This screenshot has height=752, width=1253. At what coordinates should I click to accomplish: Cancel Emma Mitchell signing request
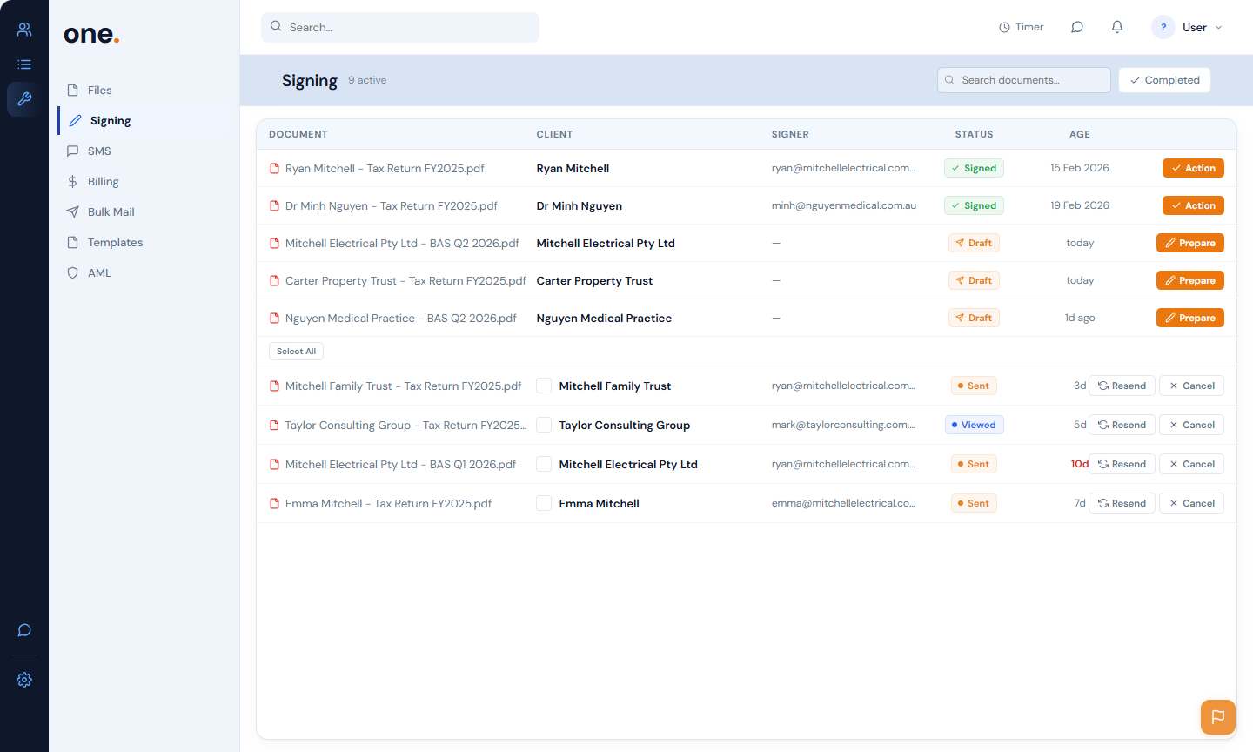(x=1191, y=503)
